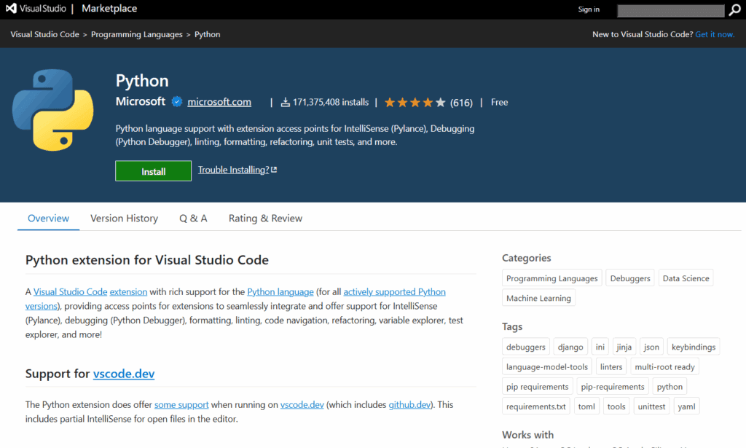Open the Rating & Review tab
Viewport: 746px width, 448px height.
[x=265, y=219]
